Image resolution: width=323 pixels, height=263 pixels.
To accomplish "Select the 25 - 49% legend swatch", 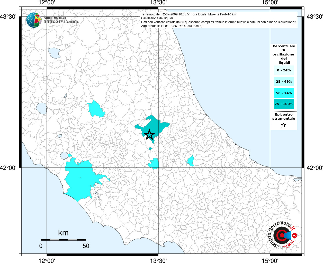I will [x=284, y=82].
